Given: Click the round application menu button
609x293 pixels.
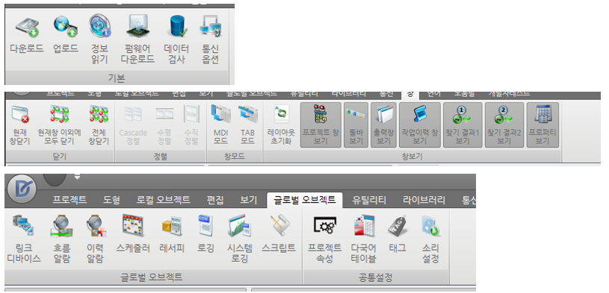Looking at the screenshot, I should click(x=22, y=189).
